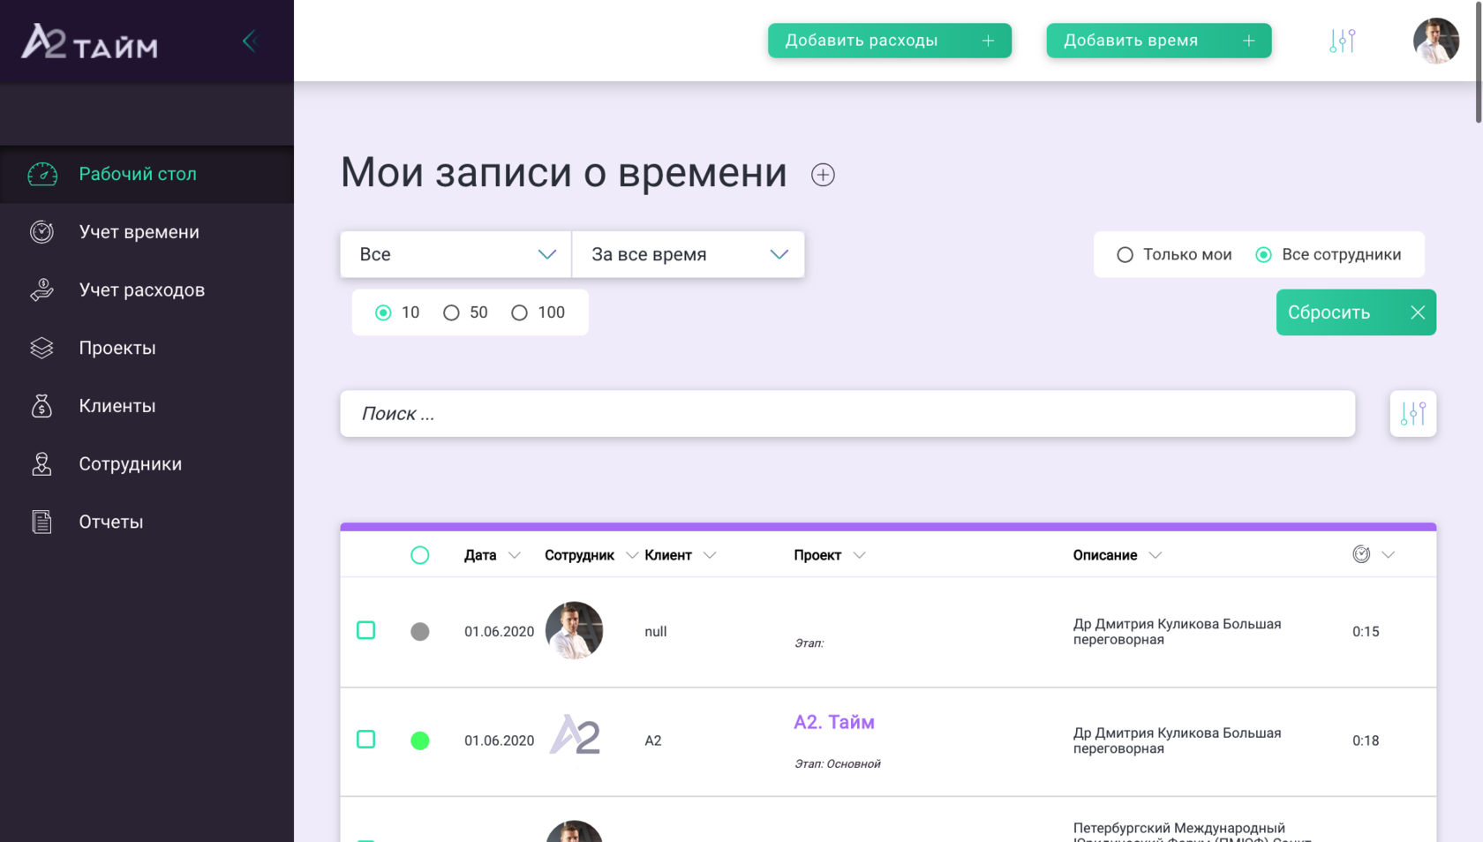Open the Все filter dropdown
This screenshot has width=1483, height=842.
(456, 254)
